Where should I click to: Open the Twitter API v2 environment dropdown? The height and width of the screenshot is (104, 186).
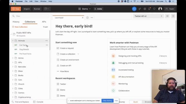click(148, 16)
